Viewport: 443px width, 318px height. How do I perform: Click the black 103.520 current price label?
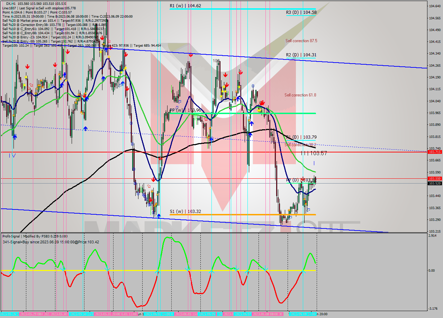pyautogui.click(x=435, y=184)
